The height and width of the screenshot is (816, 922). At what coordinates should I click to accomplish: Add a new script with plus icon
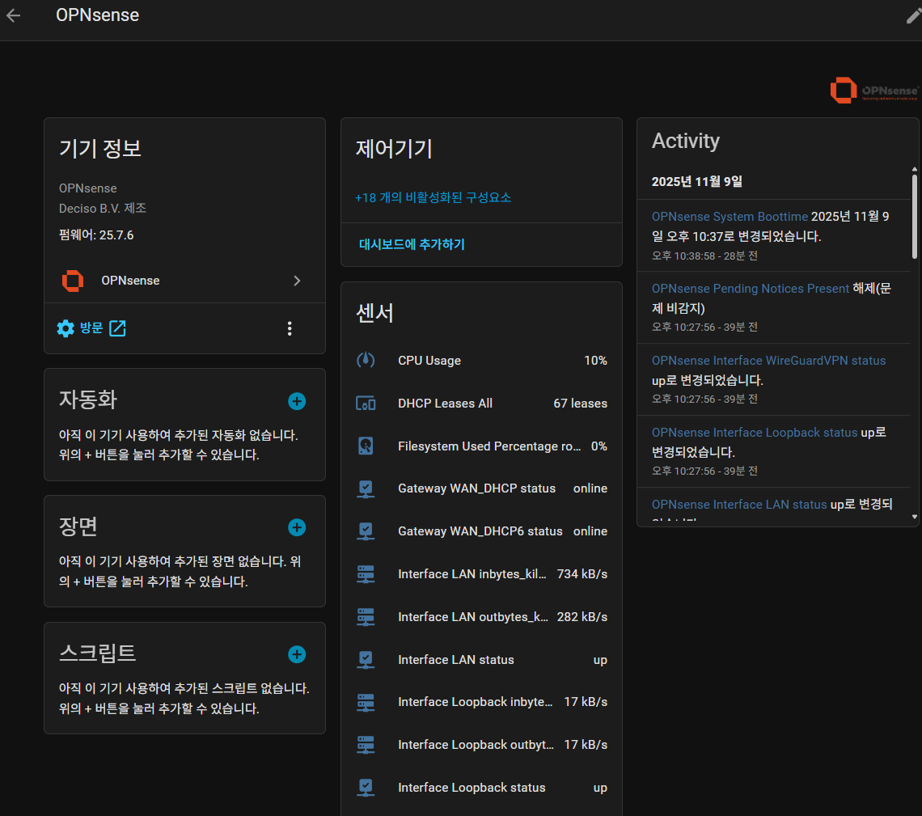coord(297,654)
